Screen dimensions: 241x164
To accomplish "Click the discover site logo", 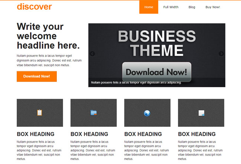I will 34,7.
